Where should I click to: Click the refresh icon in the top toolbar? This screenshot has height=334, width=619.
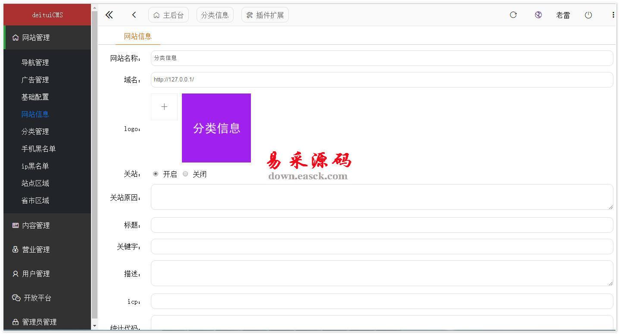coord(513,15)
